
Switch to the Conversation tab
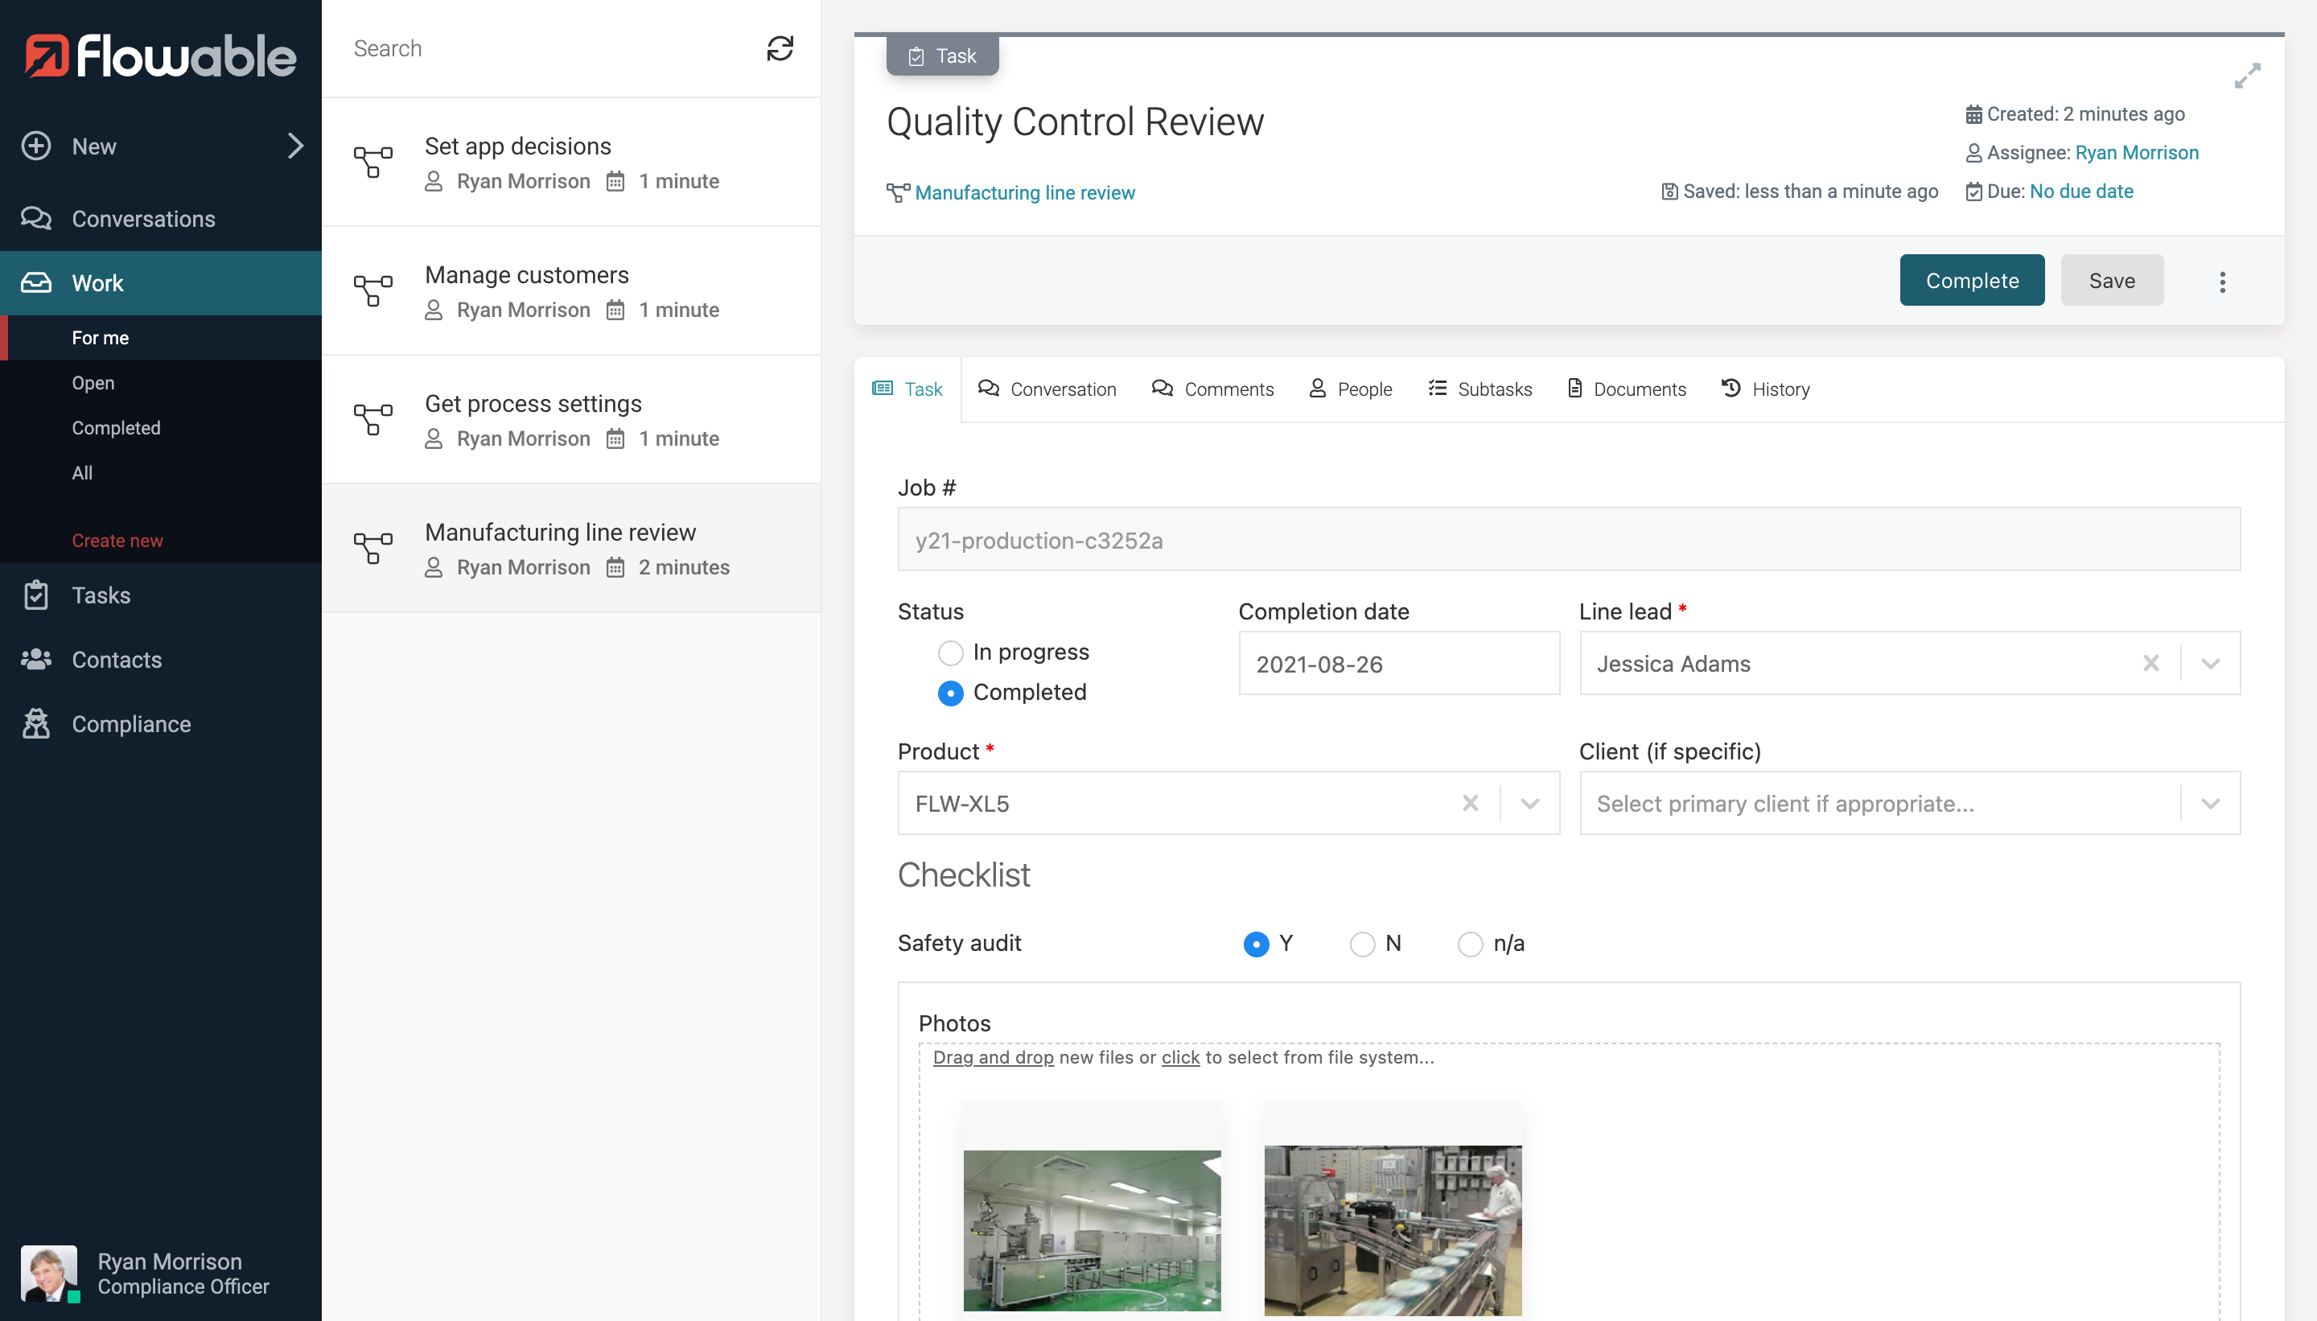click(x=1047, y=389)
